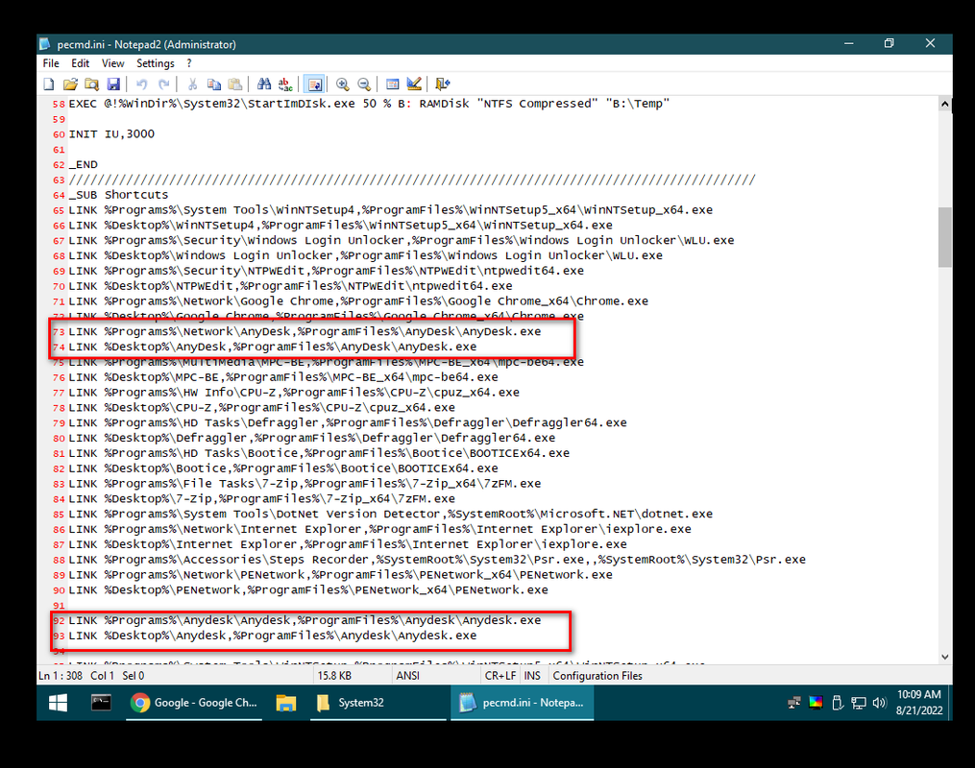Open customize schemes ruler-pencil icon
The width and height of the screenshot is (975, 768).
[414, 84]
